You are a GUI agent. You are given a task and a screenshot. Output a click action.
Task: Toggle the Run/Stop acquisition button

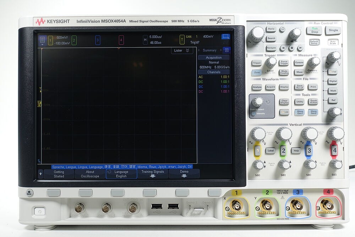315,30
